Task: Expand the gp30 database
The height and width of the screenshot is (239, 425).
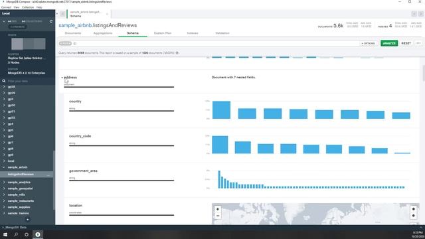Action: (4, 106)
